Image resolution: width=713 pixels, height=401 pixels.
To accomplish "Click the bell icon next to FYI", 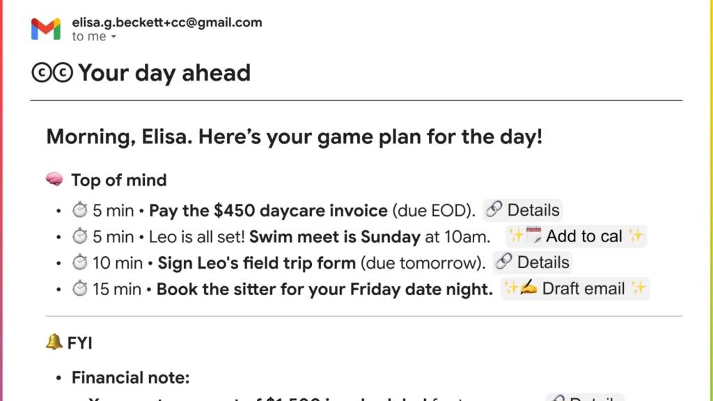I will pyautogui.click(x=54, y=343).
